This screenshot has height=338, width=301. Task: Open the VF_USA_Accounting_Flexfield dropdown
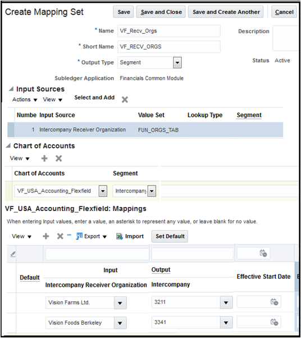pos(103,191)
